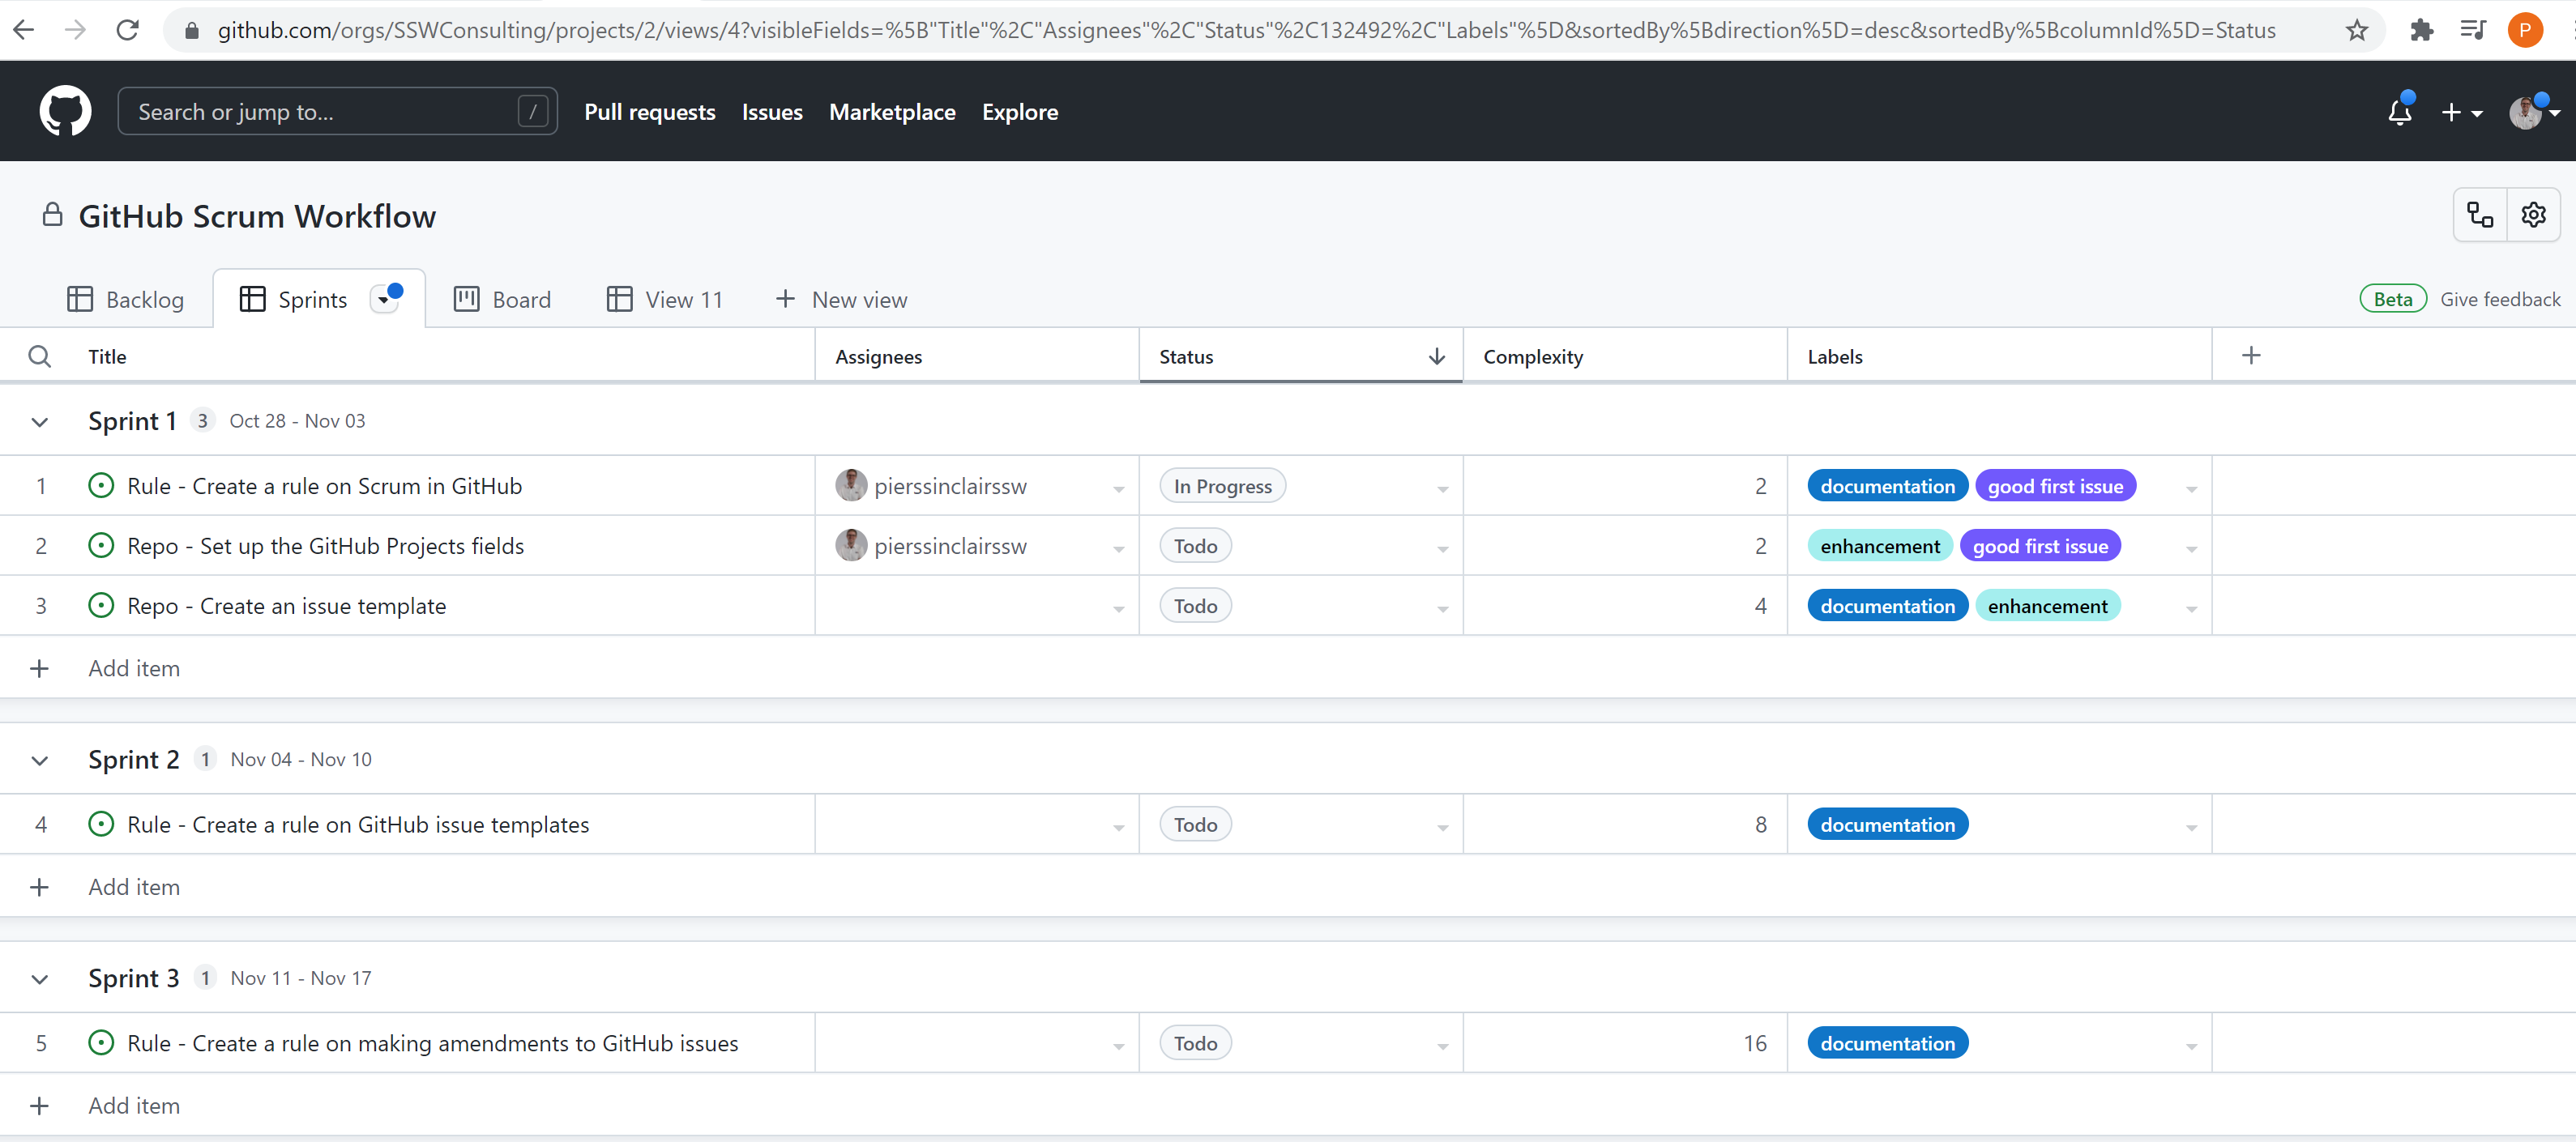Collapse the Sprint 3 group
The height and width of the screenshot is (1142, 2576).
40,979
